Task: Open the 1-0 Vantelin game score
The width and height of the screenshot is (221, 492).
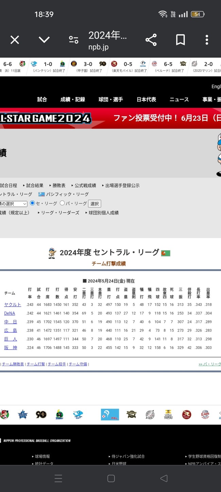Action: (48, 66)
